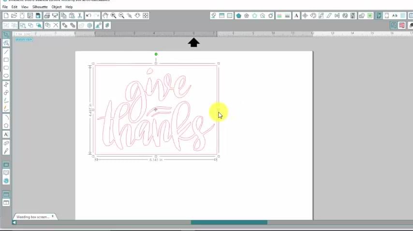This screenshot has height=231, width=413.
Task: Click the Fit to Window icon
Action: (146, 15)
